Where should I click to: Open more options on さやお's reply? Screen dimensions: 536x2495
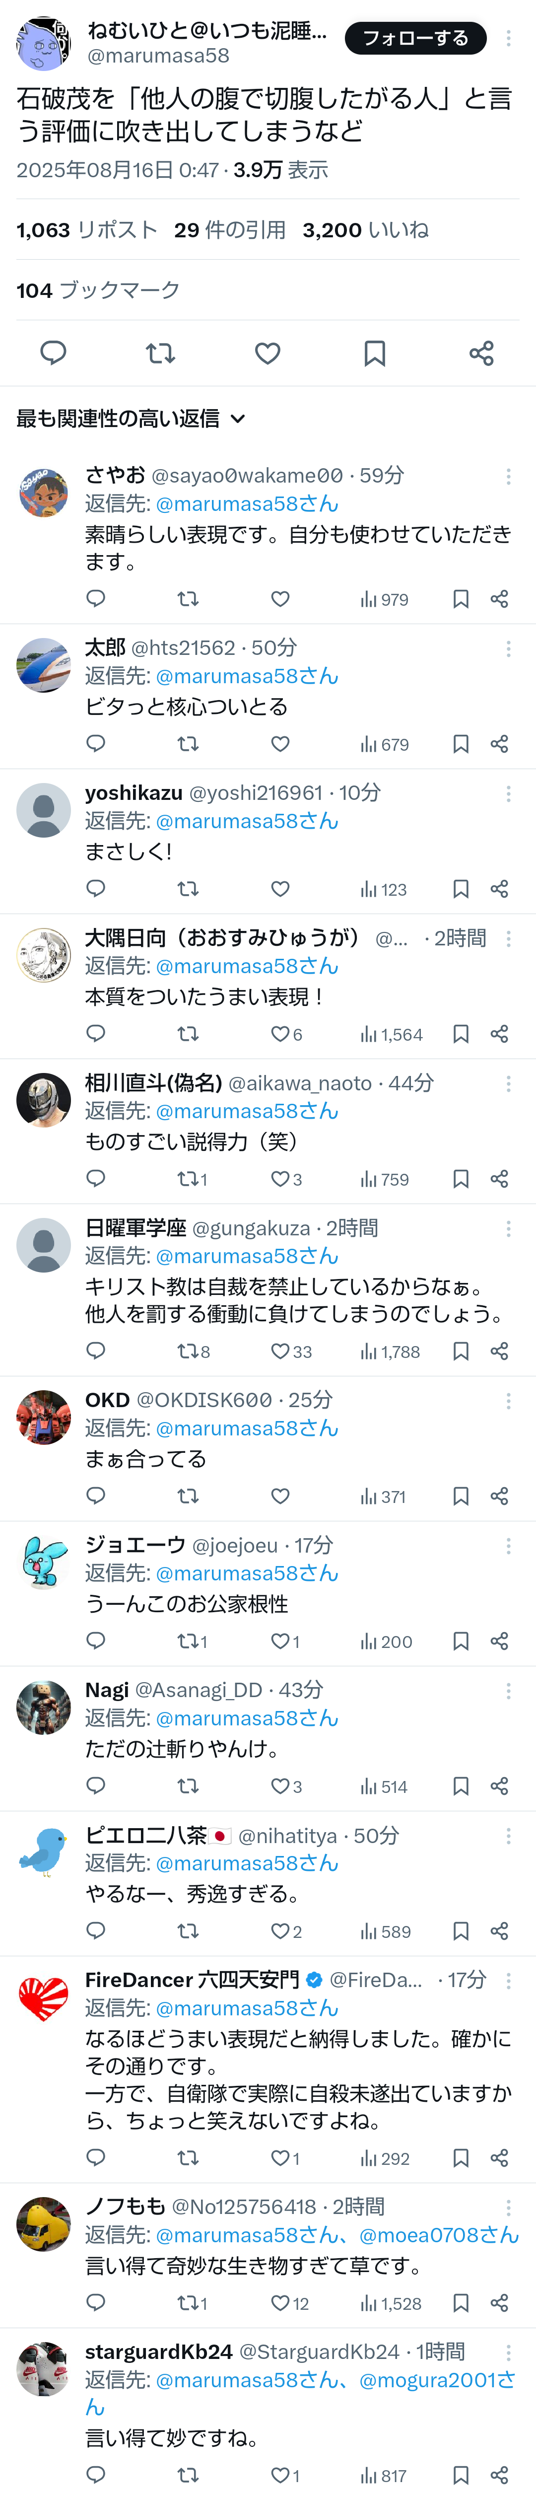(x=509, y=476)
